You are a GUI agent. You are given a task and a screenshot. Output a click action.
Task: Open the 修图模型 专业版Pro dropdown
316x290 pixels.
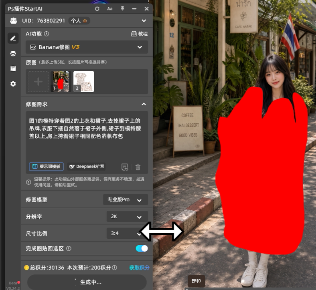point(126,199)
